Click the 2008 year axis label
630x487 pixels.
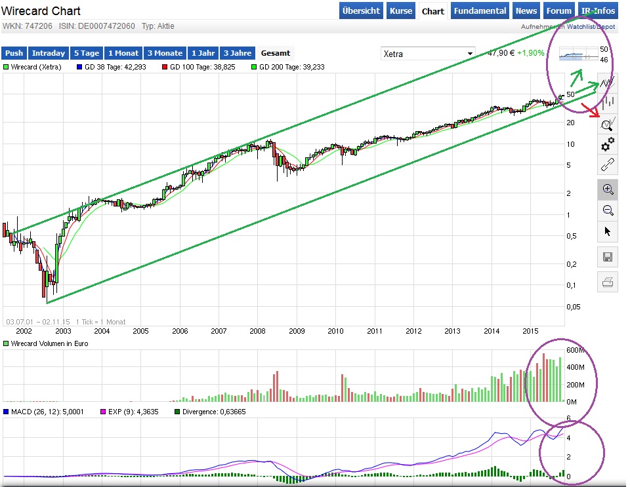click(257, 331)
